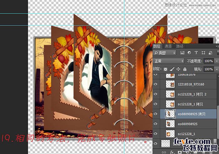Select layer name eo080908925
The image size is (219, 154).
[x=188, y=124]
